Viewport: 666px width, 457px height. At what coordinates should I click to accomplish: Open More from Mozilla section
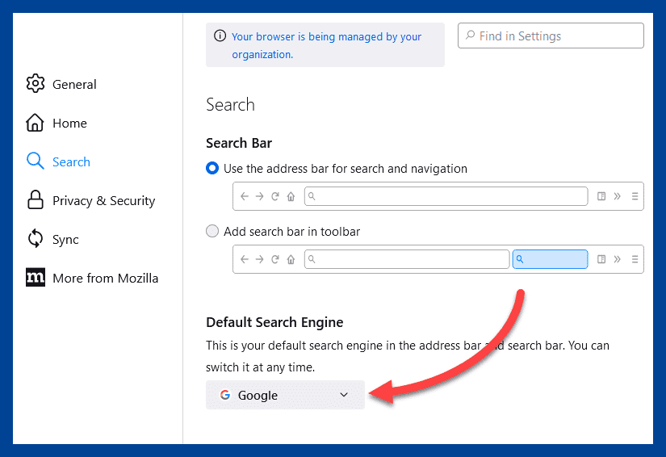click(x=105, y=279)
